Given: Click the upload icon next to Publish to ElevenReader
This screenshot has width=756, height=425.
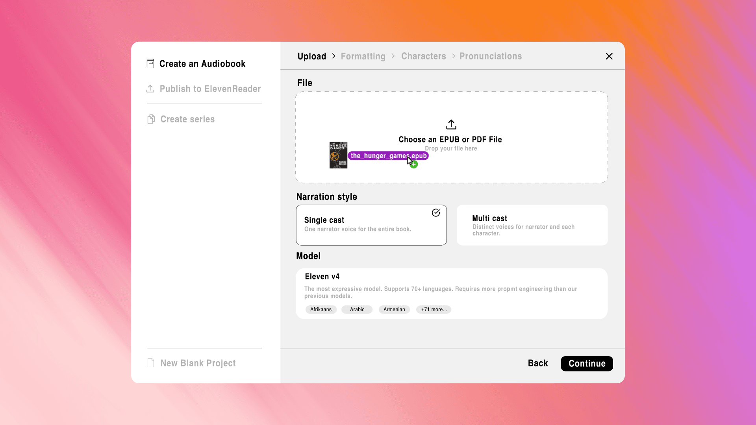Looking at the screenshot, I should tap(150, 89).
